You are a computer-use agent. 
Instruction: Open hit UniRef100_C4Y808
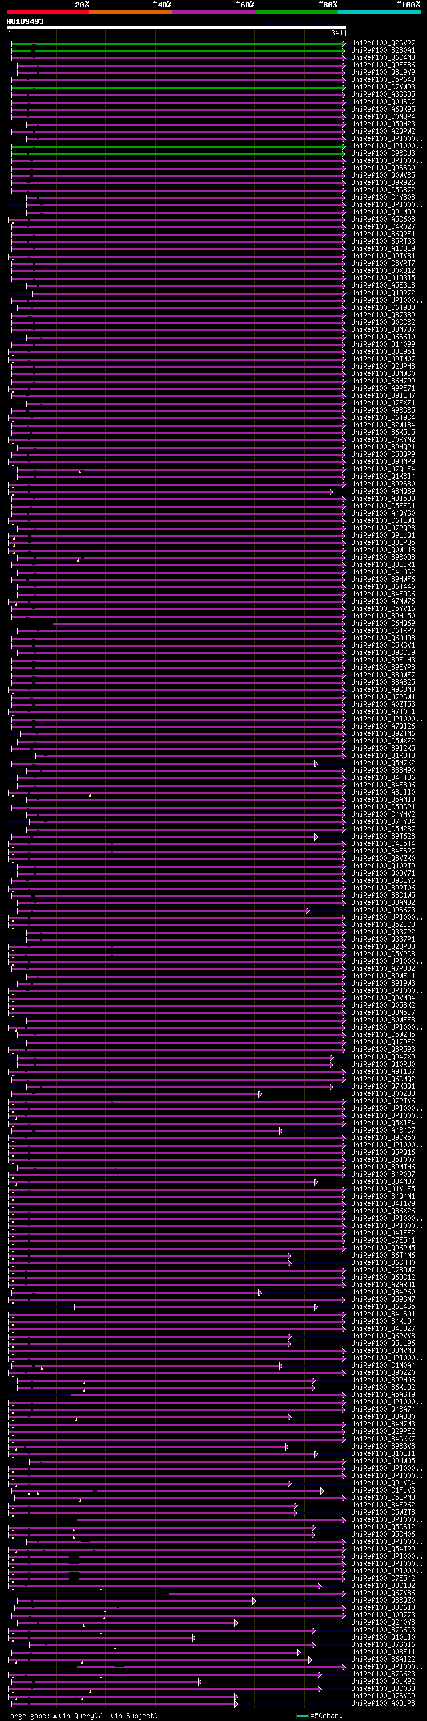pos(383,198)
